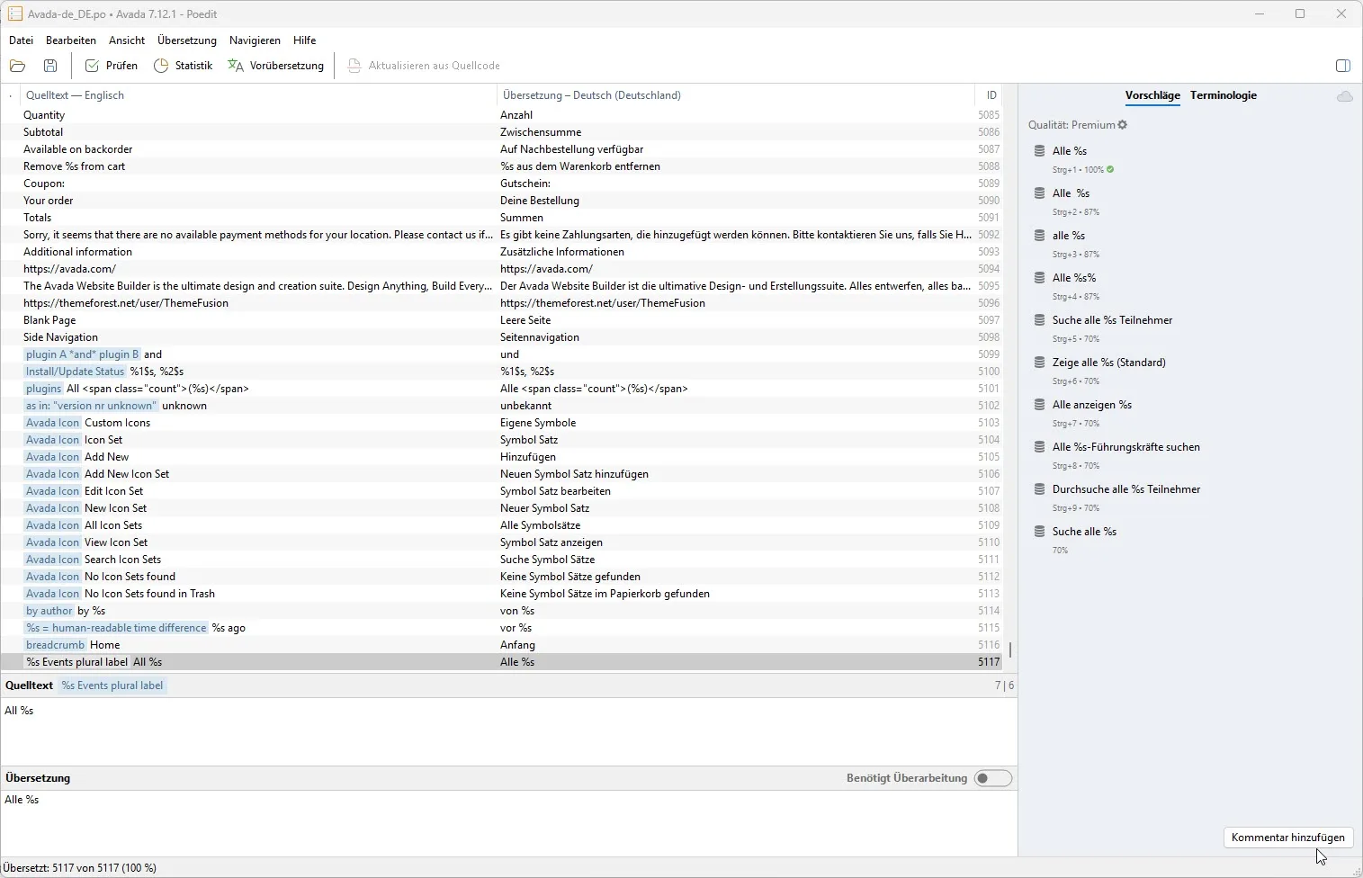Sort by the ID column header
This screenshot has width=1363, height=878.
(991, 95)
